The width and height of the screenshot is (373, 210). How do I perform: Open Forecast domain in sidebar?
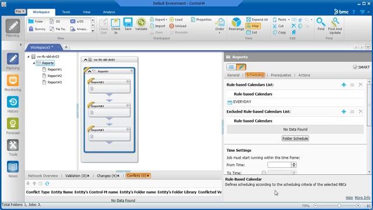click(13, 126)
